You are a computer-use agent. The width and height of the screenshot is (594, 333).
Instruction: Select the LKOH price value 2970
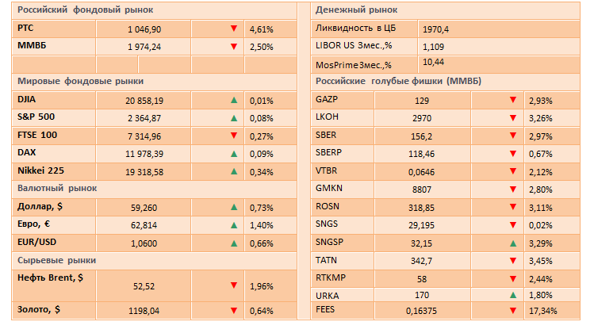(x=422, y=118)
